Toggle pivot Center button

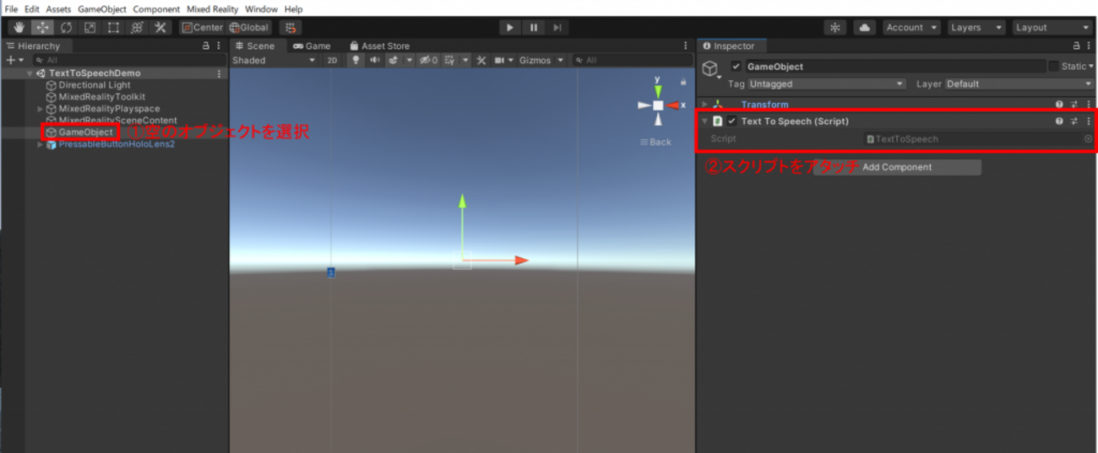click(203, 28)
